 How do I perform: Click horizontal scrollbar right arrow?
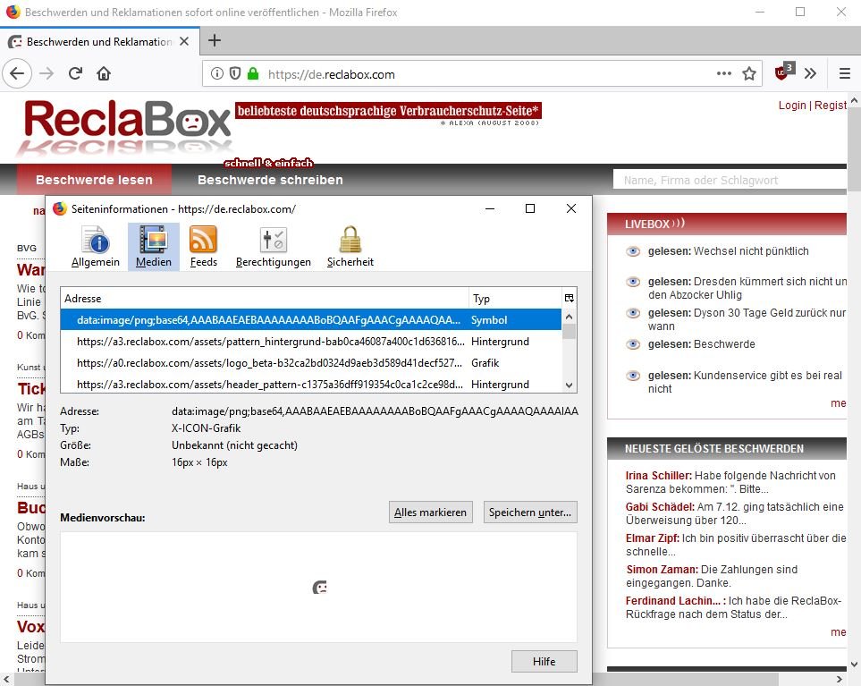839,680
